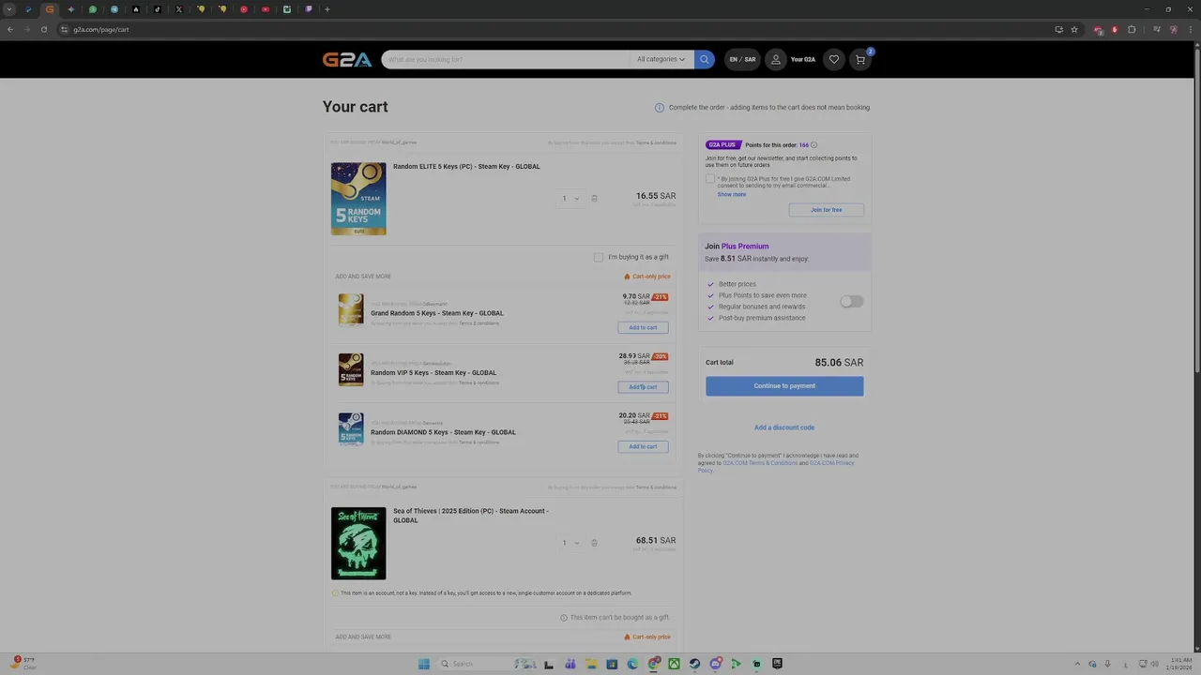Click the G2A logo in the header
Viewport: 1201px width, 675px height.
(x=347, y=59)
